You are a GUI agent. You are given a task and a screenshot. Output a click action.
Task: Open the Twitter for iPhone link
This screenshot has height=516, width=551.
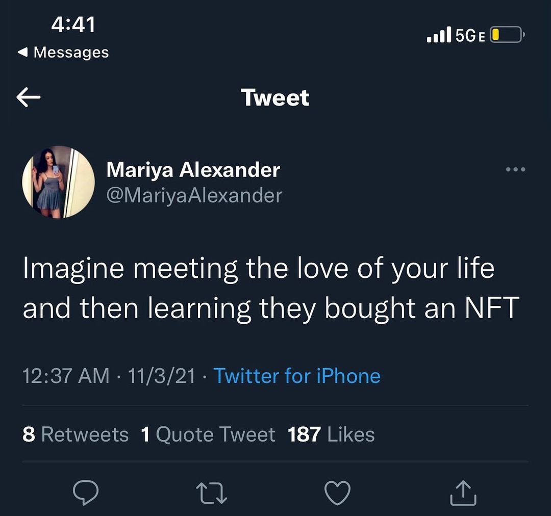tap(297, 376)
